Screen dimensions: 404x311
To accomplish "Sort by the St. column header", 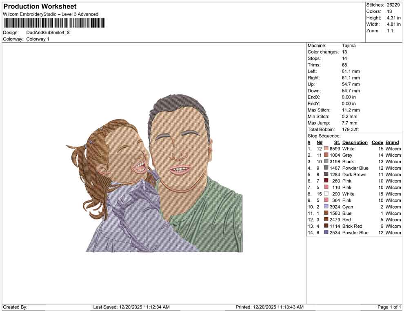I will point(337,142).
